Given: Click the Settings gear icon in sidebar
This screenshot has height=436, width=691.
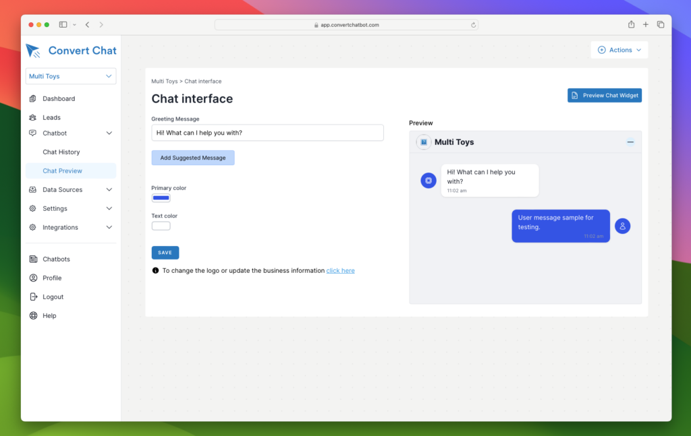Looking at the screenshot, I should click(x=32, y=208).
